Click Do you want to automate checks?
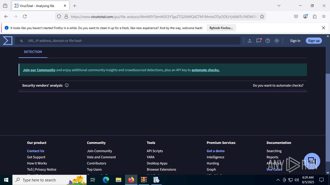 (x=278, y=85)
